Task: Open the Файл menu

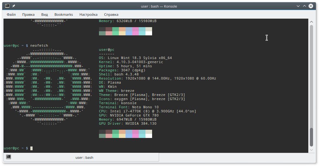Action: pyautogui.click(x=11, y=15)
